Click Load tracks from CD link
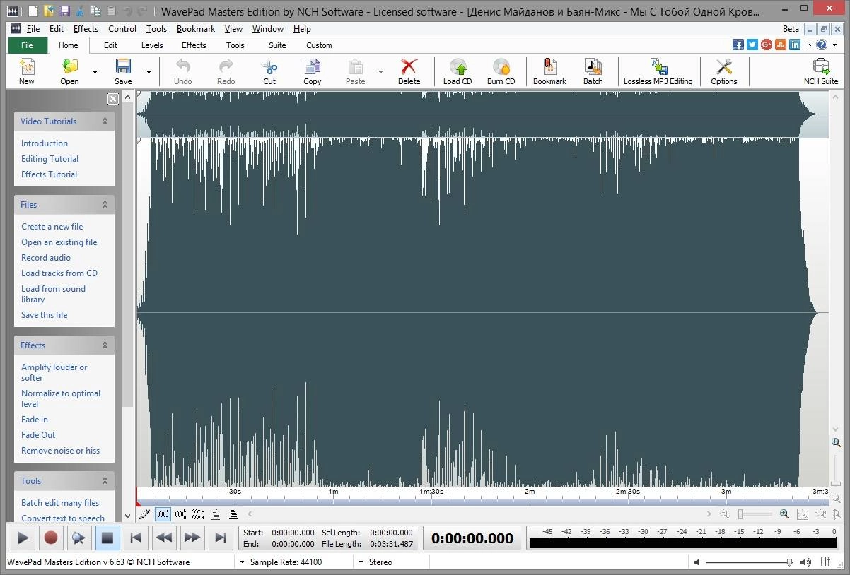Image resolution: width=850 pixels, height=575 pixels. tap(59, 273)
